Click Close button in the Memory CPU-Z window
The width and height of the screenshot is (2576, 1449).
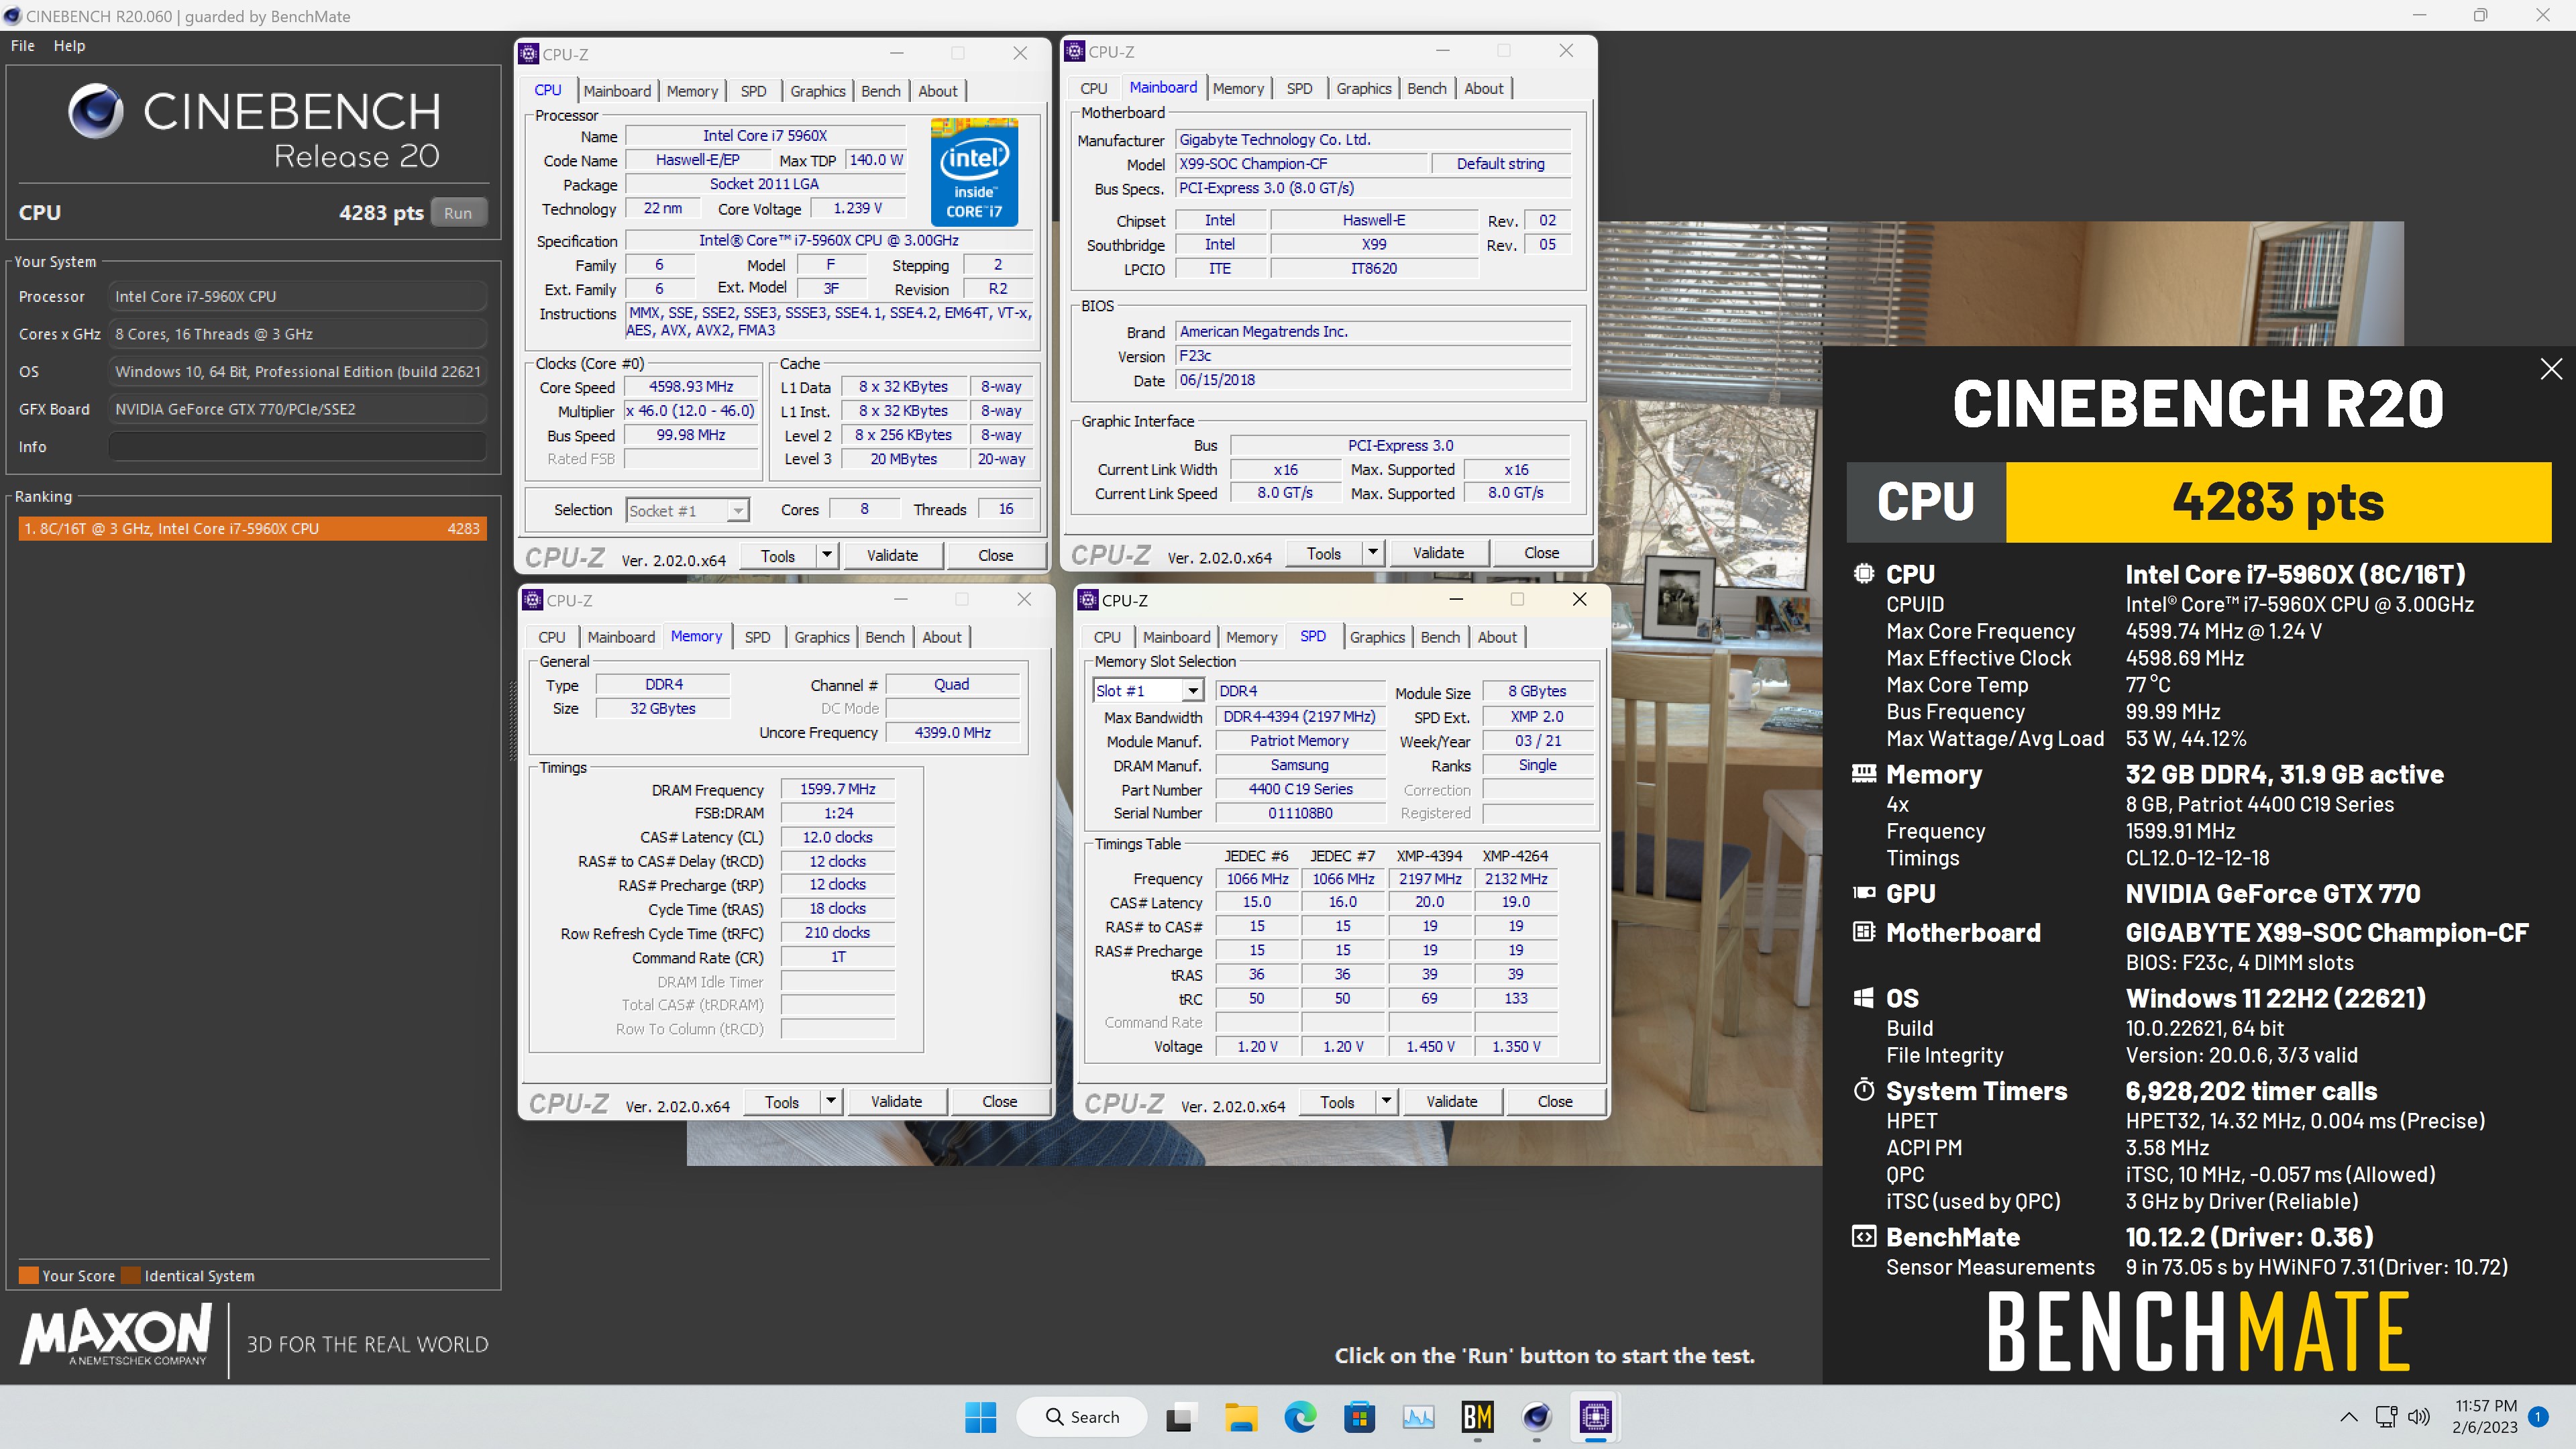pos(999,1101)
